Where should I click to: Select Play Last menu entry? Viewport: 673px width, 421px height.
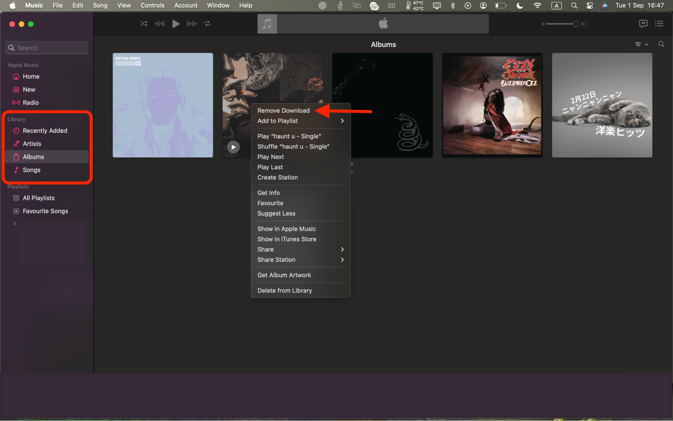(x=301, y=167)
